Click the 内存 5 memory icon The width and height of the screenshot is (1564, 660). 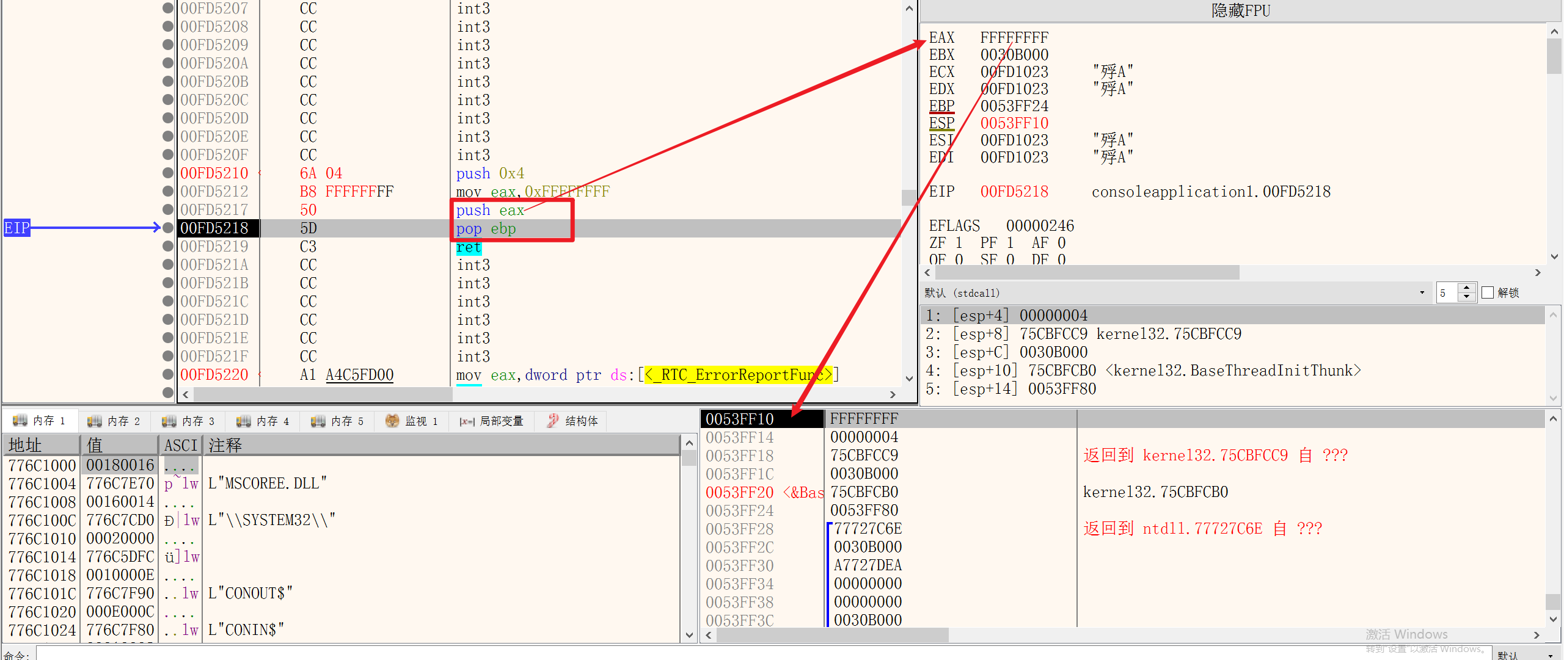click(318, 421)
